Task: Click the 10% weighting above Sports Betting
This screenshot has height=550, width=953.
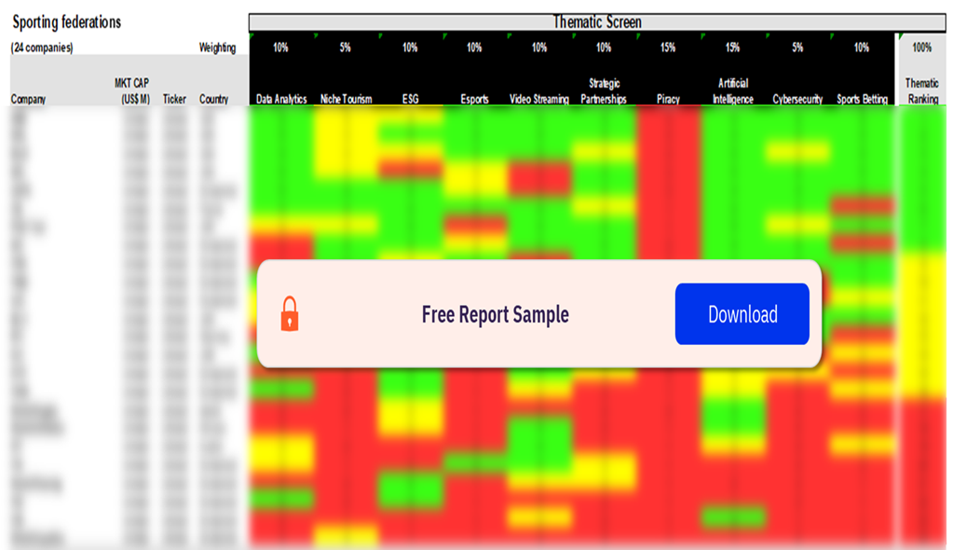Action: click(x=861, y=48)
